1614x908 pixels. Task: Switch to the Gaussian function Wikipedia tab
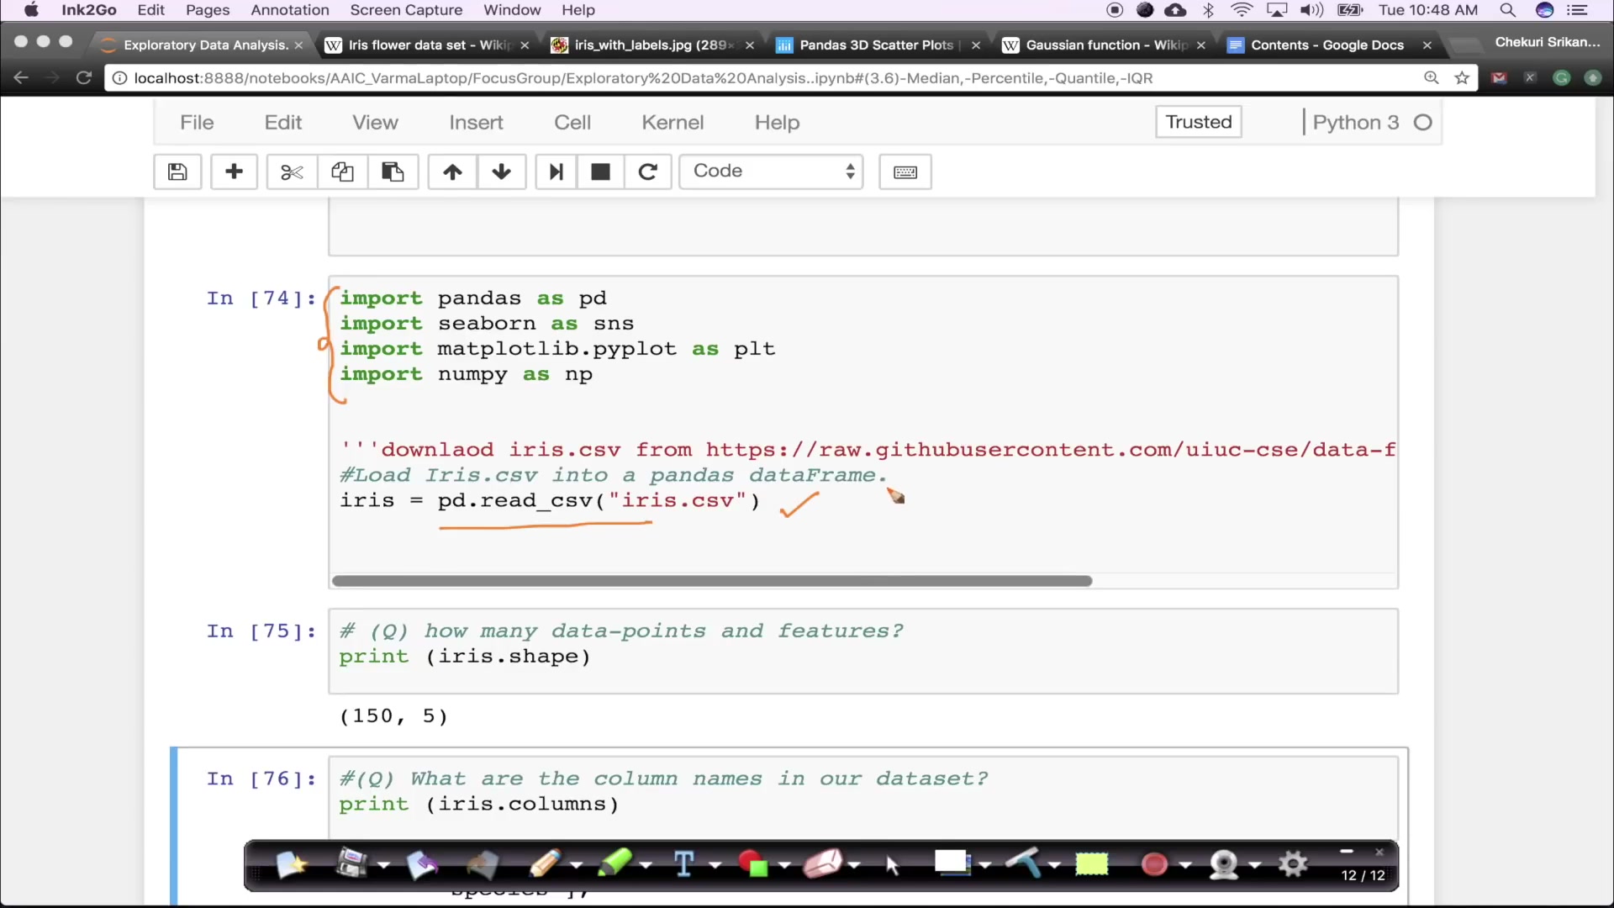point(1103,45)
